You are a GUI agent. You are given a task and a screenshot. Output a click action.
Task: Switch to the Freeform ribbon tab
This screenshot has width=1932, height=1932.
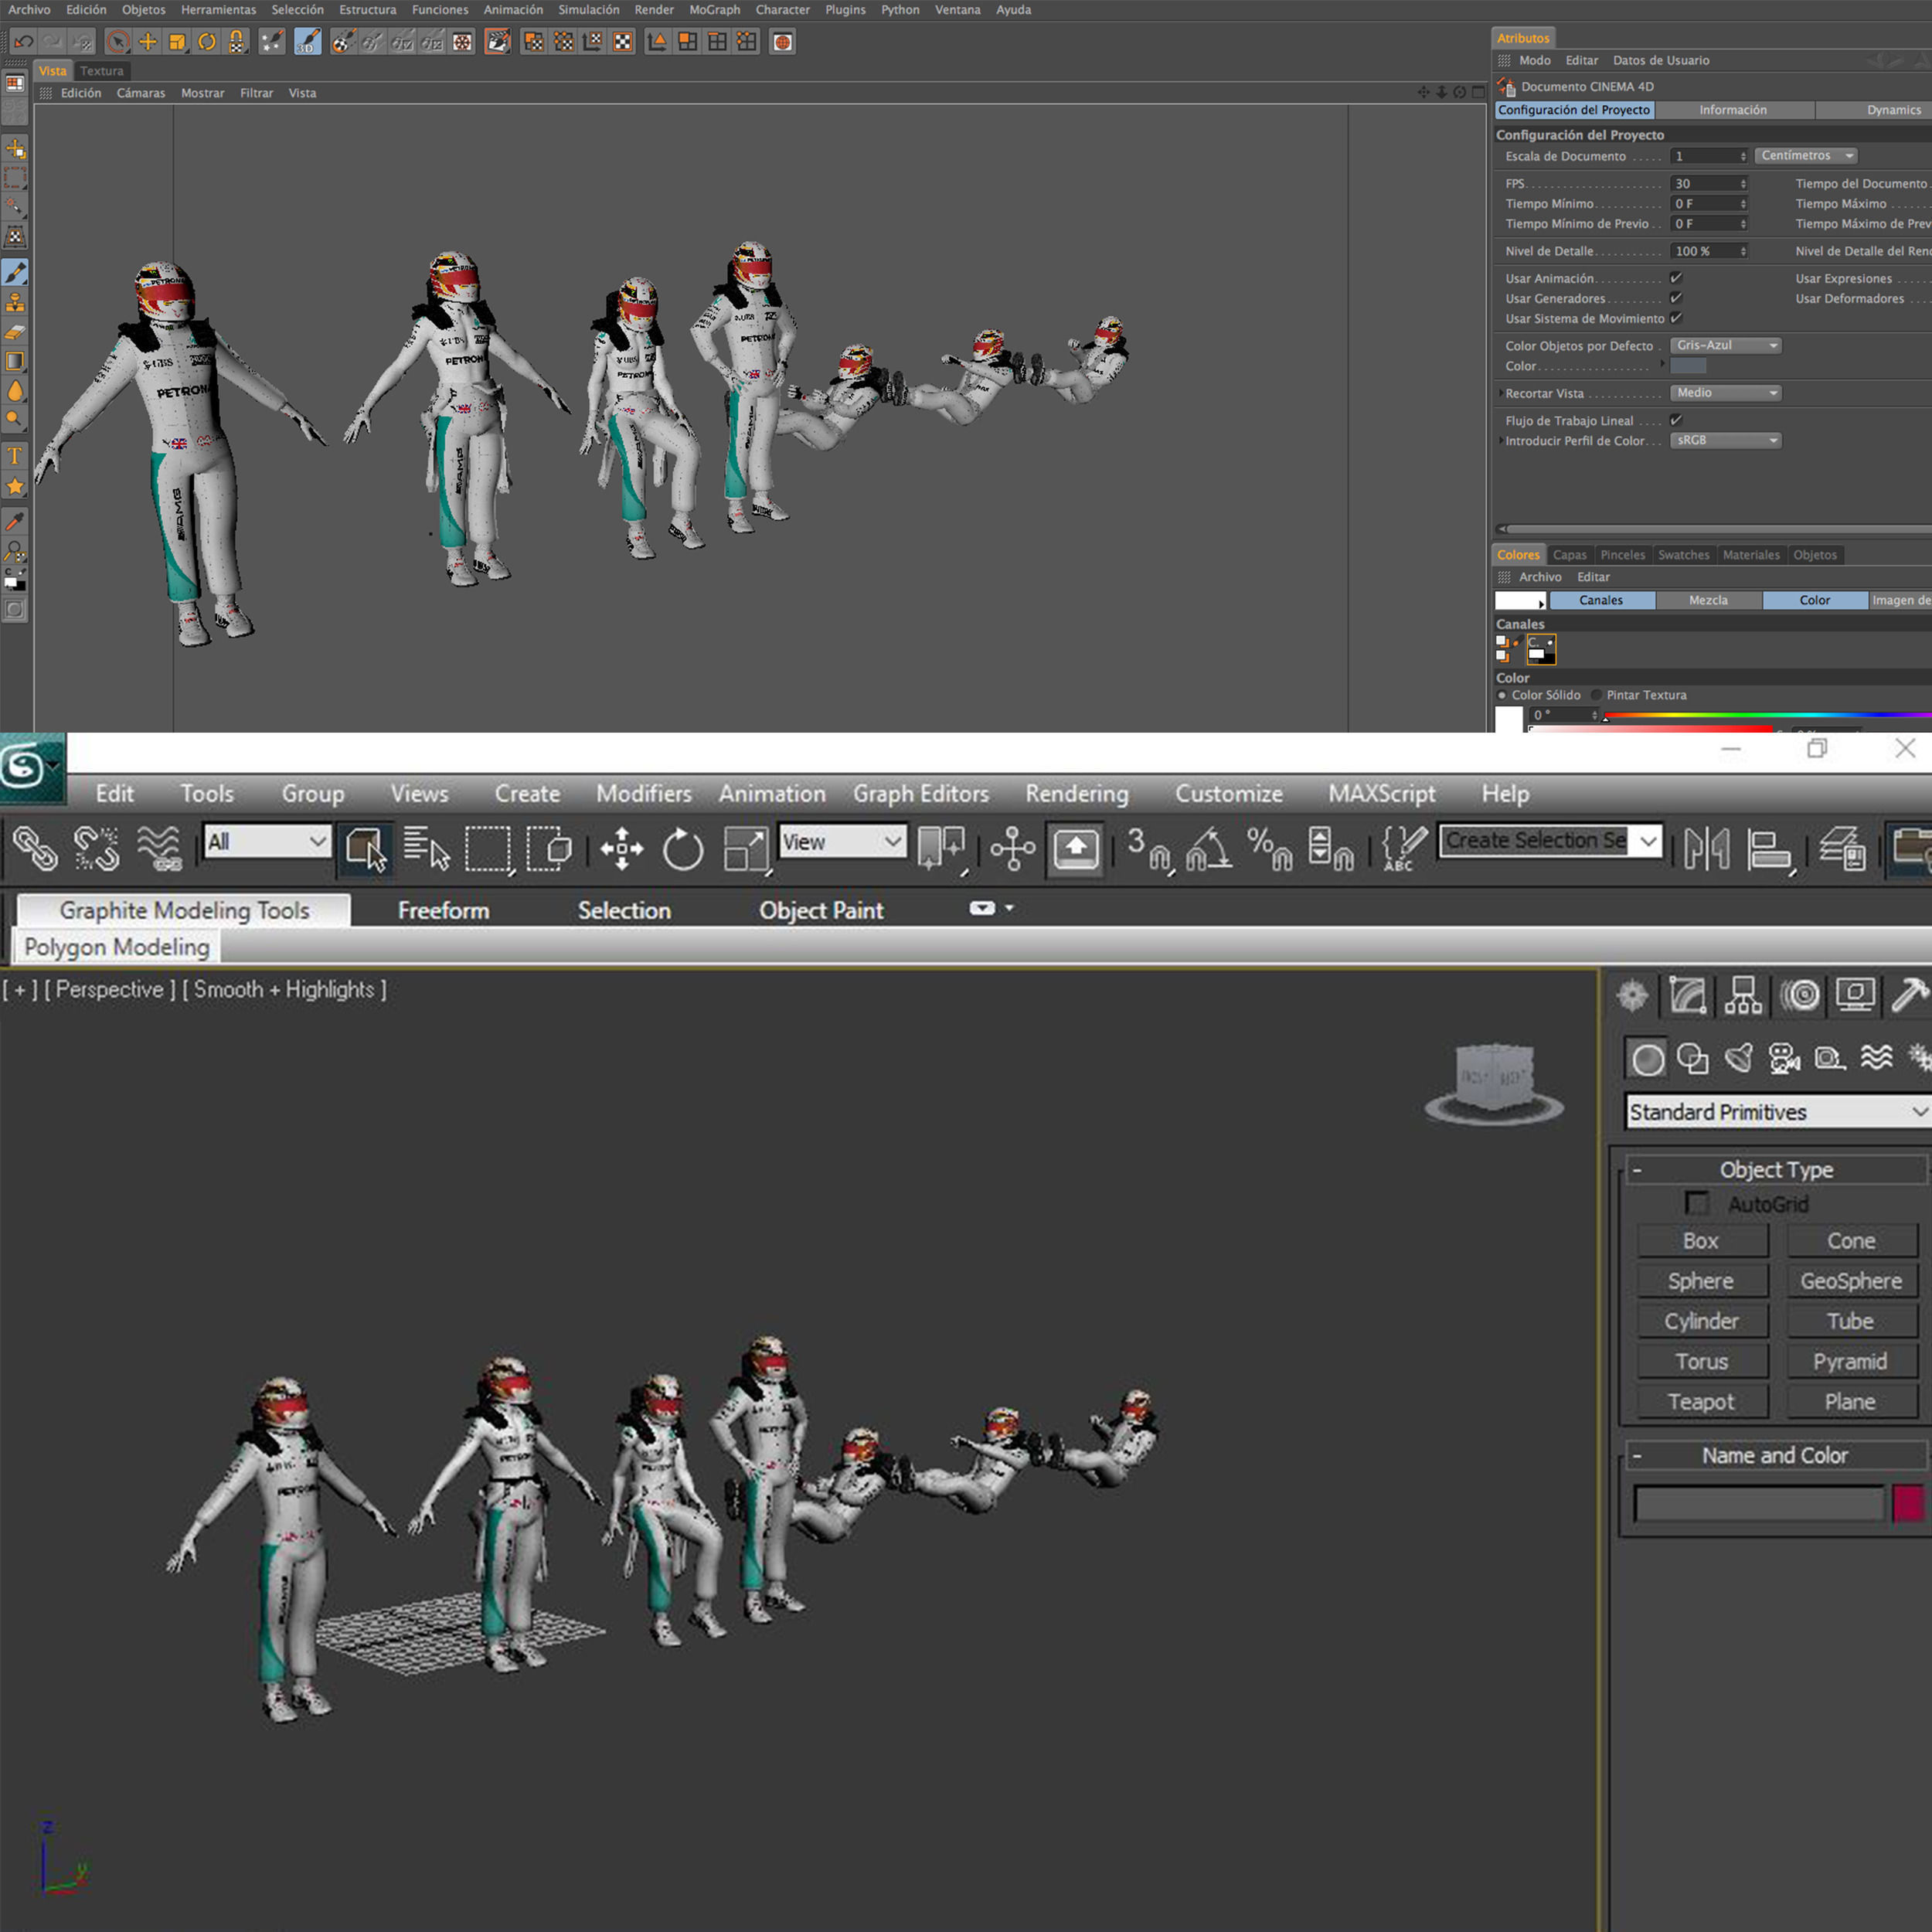(x=443, y=910)
